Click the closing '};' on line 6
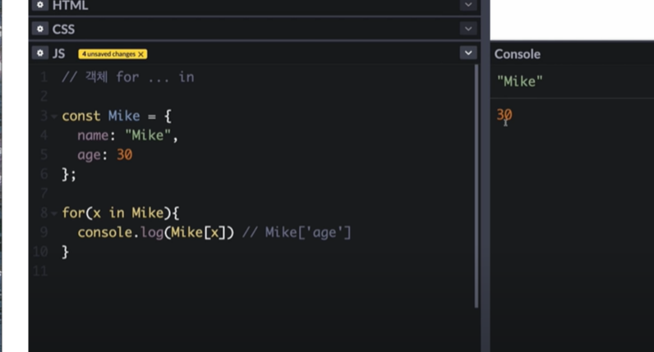The width and height of the screenshot is (654, 352). [x=69, y=174]
